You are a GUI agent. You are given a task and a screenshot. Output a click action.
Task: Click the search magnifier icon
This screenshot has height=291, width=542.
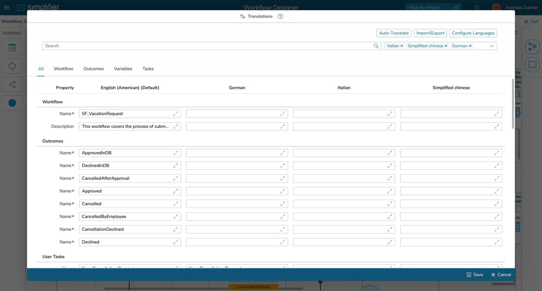click(376, 46)
